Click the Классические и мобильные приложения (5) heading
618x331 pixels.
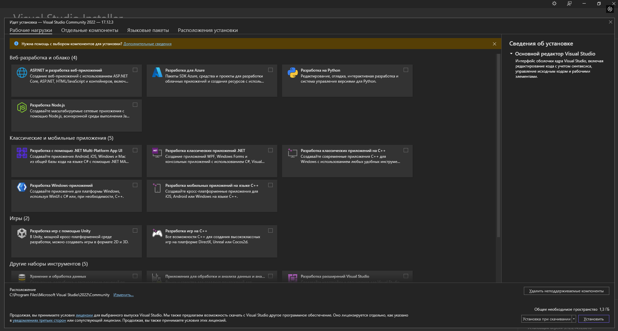coord(62,138)
